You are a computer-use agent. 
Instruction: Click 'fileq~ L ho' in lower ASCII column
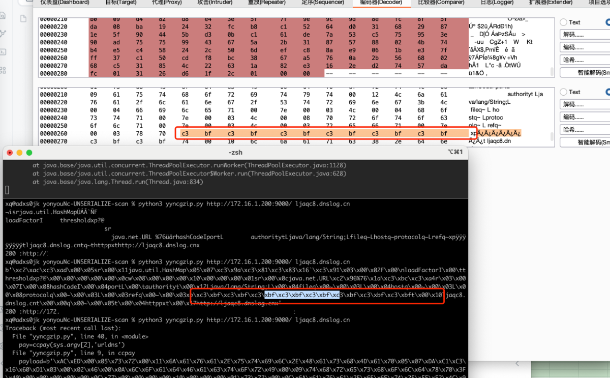[x=484, y=110]
